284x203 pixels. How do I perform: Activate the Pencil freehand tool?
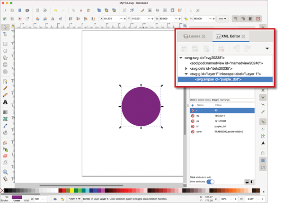pos(5,88)
